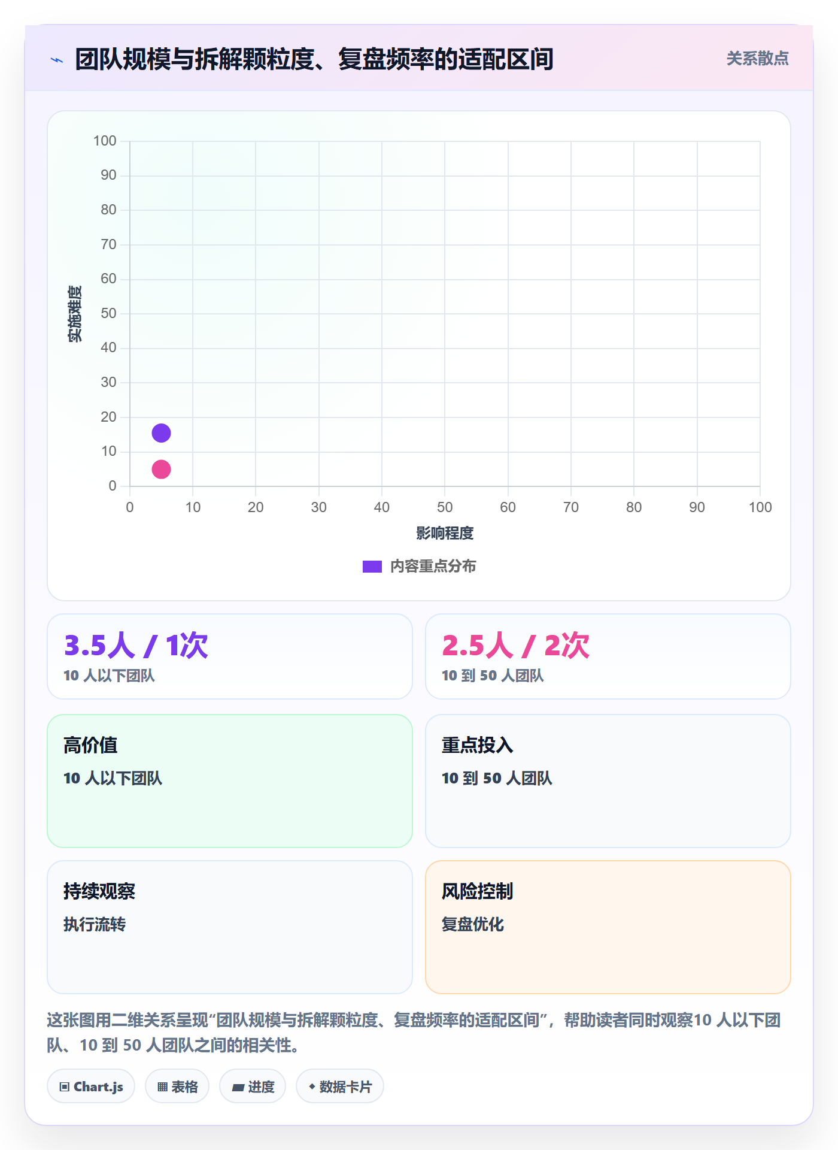Click the icon inside the Chart.js chip
Screen dimensions: 838x1150
point(65,1087)
